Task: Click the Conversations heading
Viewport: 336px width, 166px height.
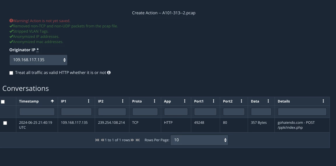Action: tap(26, 89)
